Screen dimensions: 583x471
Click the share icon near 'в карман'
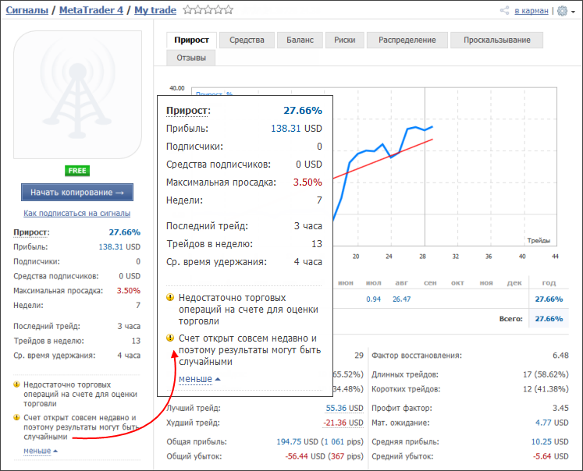click(x=504, y=10)
